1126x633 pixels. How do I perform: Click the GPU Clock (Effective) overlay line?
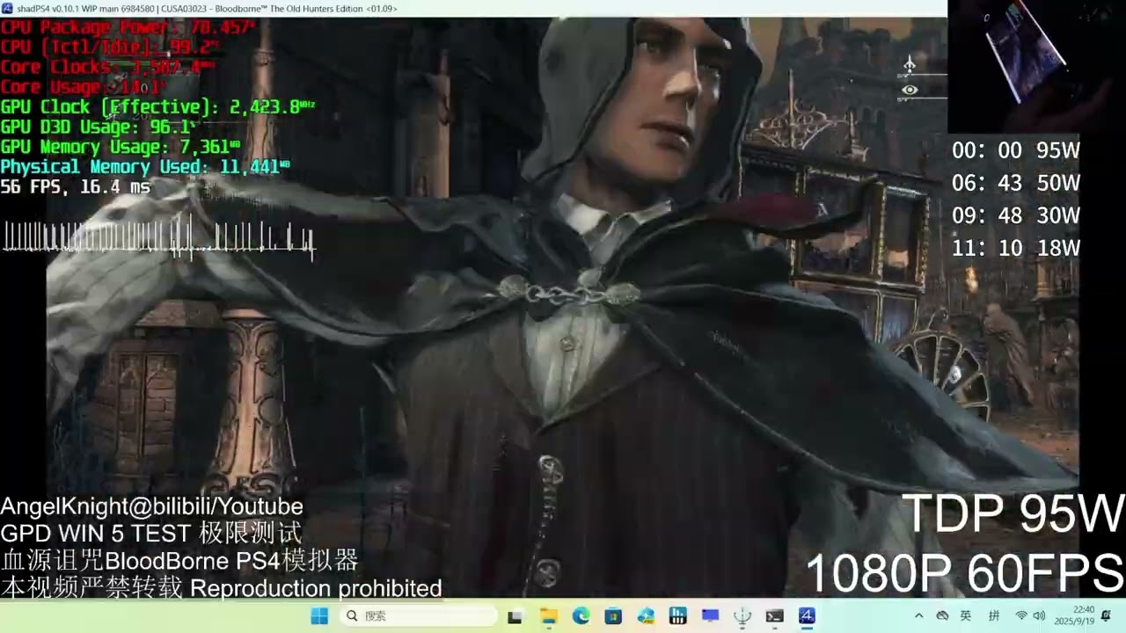pyautogui.click(x=157, y=107)
